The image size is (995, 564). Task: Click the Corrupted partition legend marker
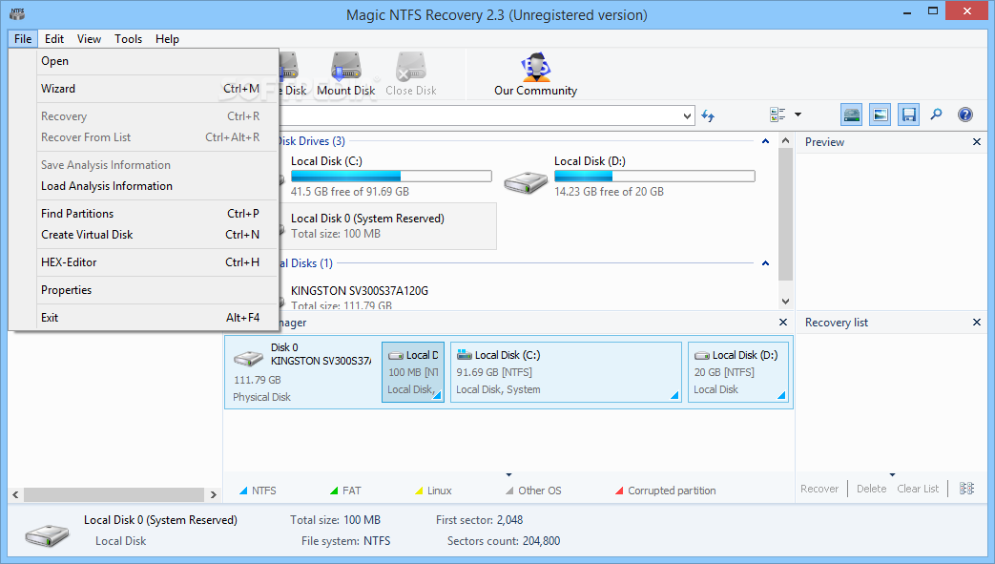[619, 491]
